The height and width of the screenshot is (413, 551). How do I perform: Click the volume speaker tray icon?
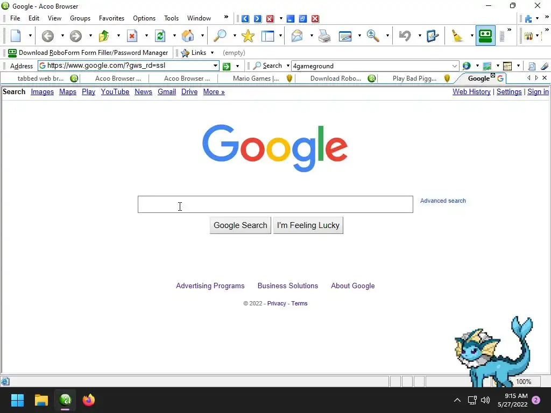(485, 400)
